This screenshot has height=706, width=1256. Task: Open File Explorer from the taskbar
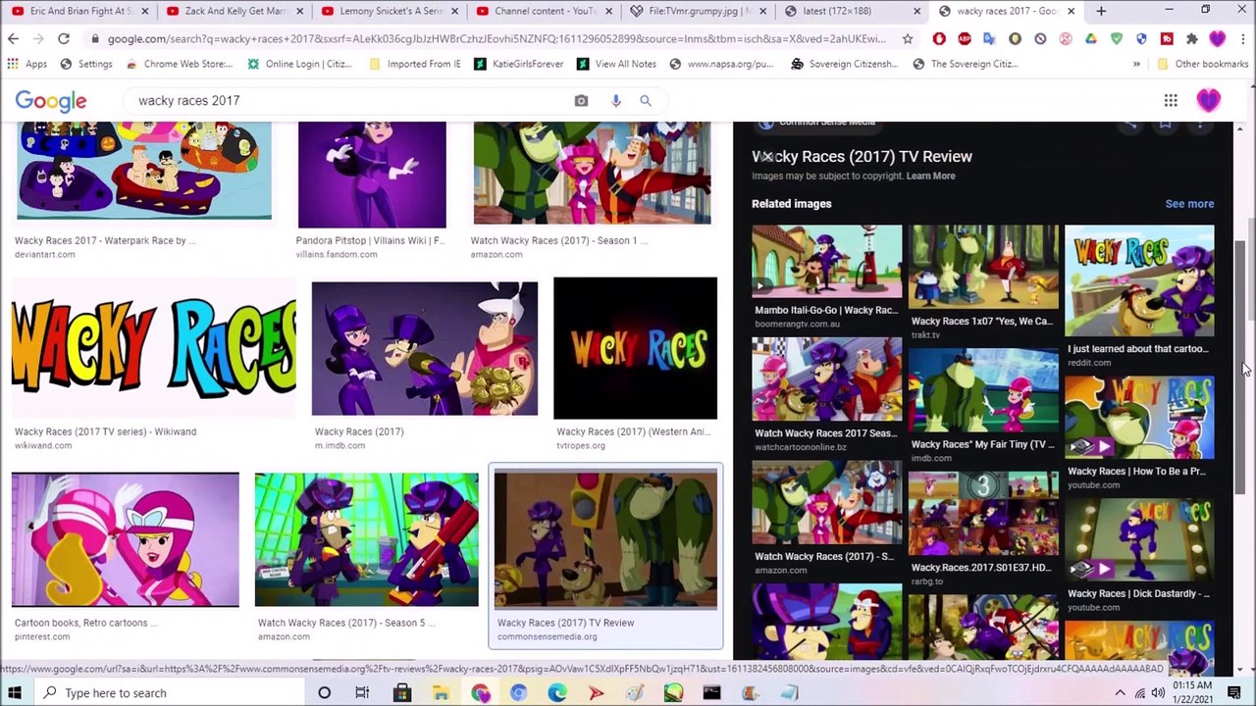[x=441, y=692]
